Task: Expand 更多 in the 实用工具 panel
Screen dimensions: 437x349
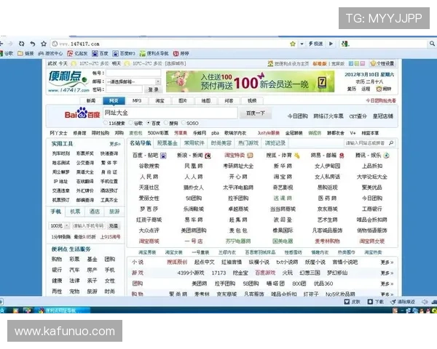Action: point(115,144)
